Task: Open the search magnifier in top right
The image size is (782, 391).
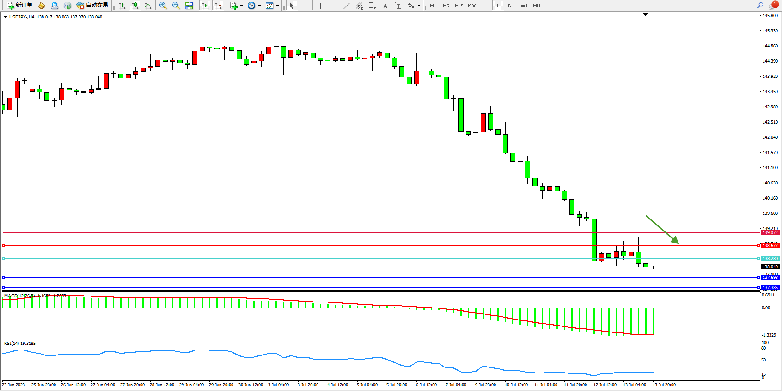Action: [x=760, y=6]
